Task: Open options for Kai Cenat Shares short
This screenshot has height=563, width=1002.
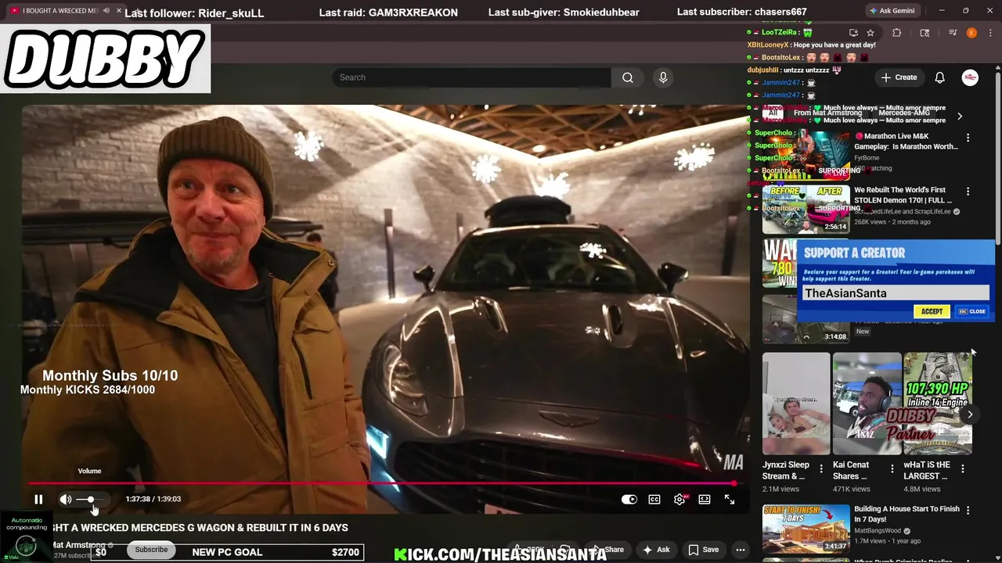Action: click(x=892, y=469)
